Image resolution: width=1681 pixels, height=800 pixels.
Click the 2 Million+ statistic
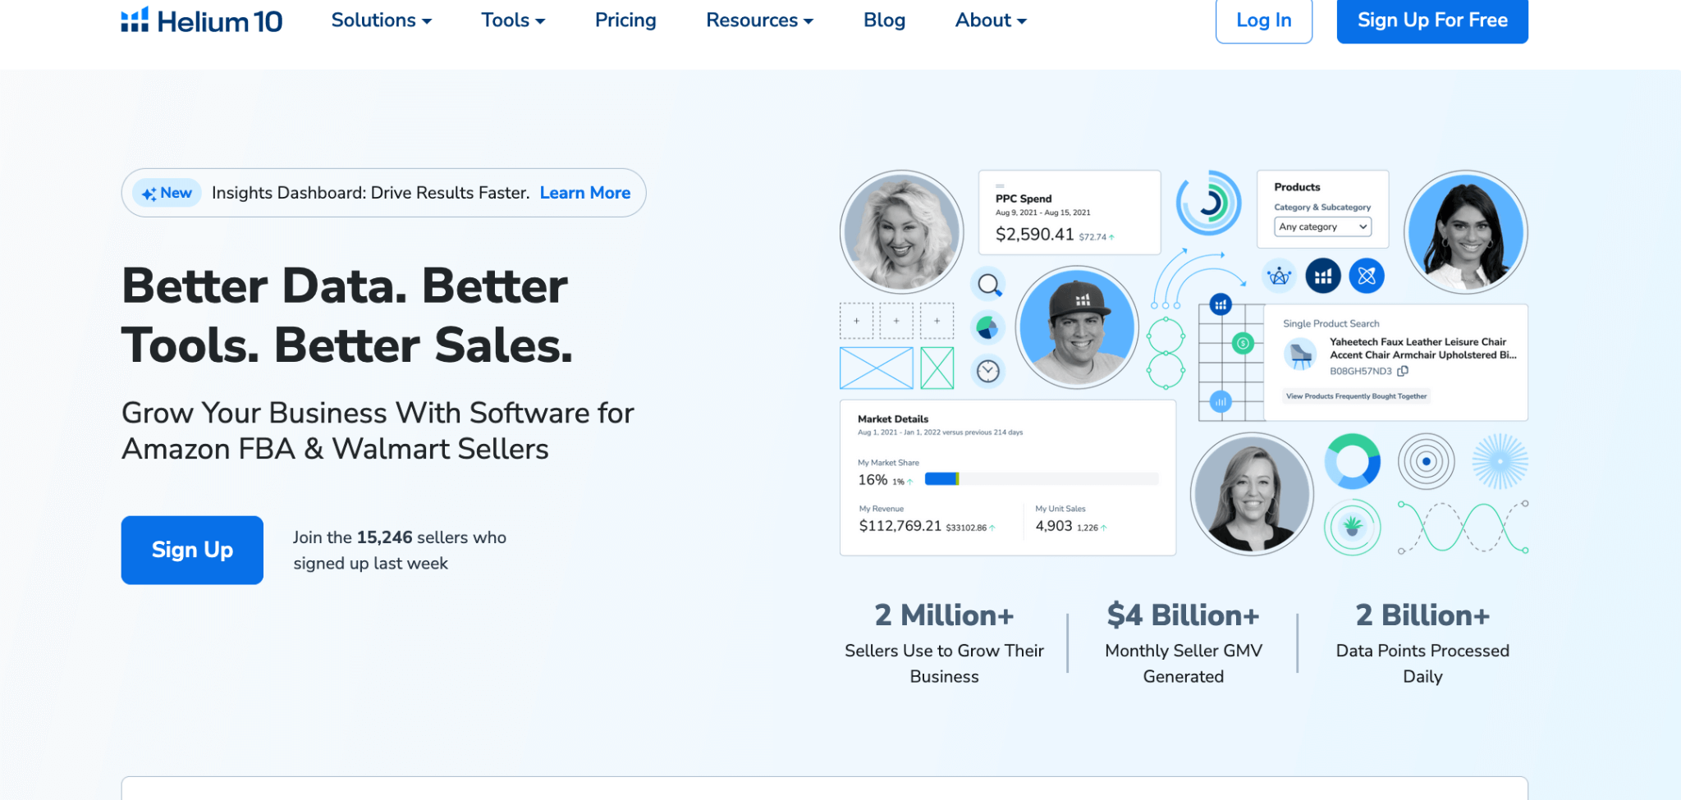944,615
